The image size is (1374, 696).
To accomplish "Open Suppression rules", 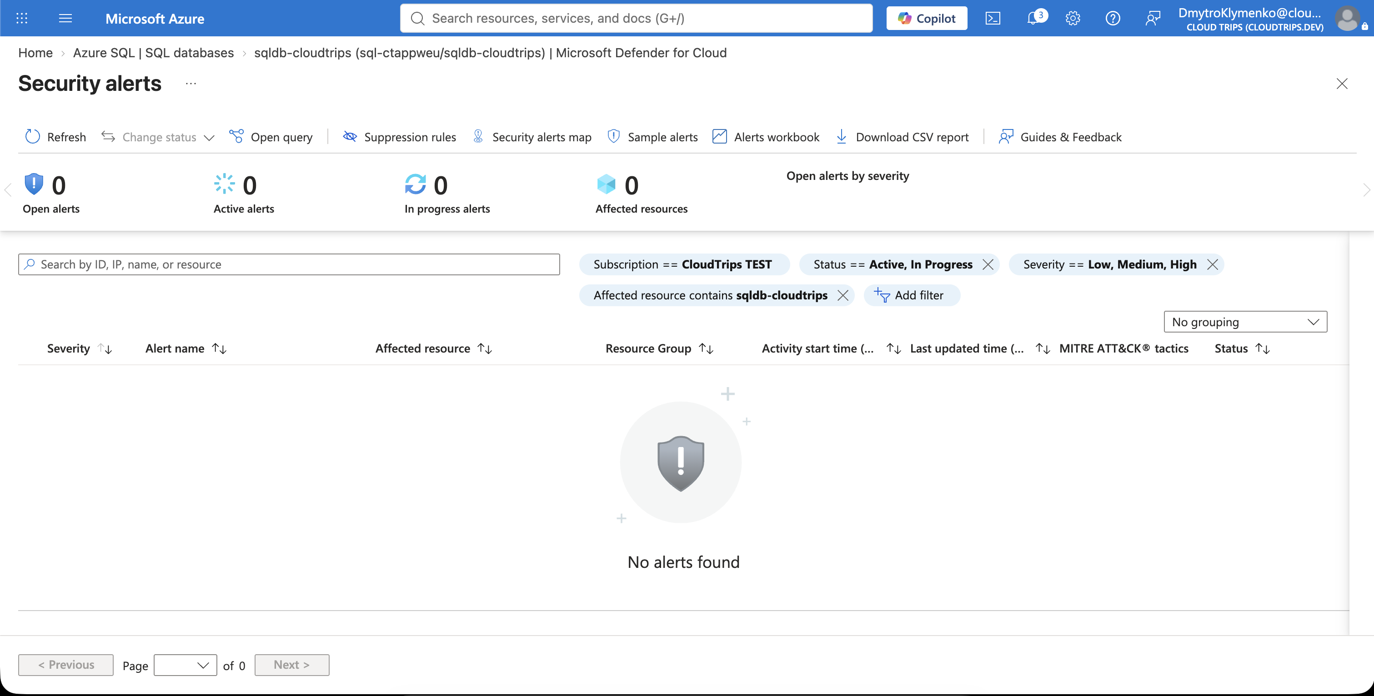I will coord(400,137).
